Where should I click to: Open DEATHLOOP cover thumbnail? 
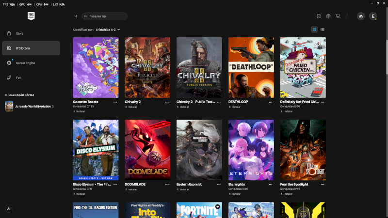251,67
